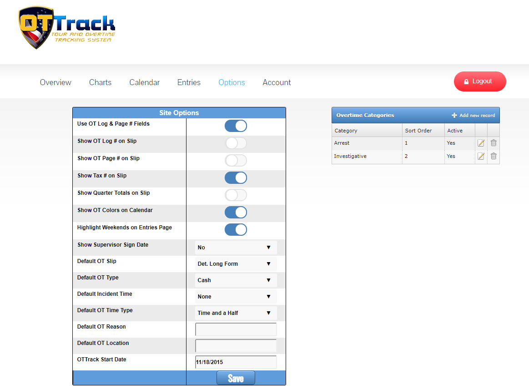529x390 pixels.
Task: Save the site options
Action: click(236, 378)
